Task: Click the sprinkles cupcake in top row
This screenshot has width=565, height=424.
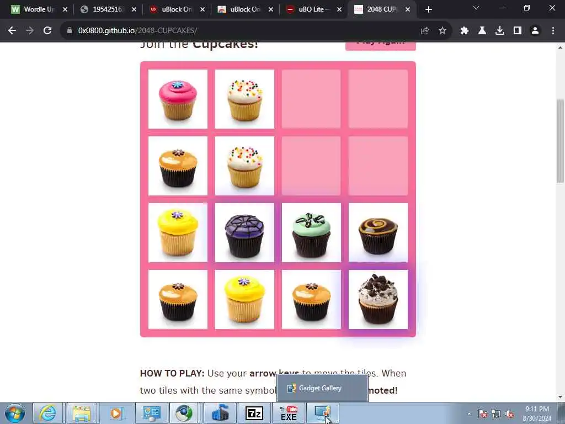Action: pos(244,99)
